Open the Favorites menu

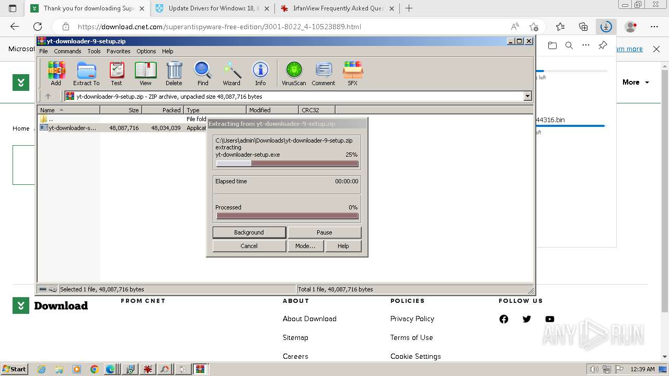click(119, 51)
